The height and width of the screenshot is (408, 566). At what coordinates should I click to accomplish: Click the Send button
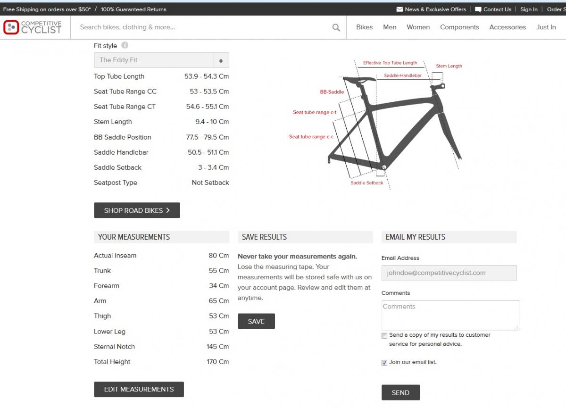400,392
